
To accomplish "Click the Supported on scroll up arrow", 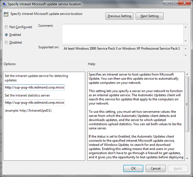I will point(186,49).
